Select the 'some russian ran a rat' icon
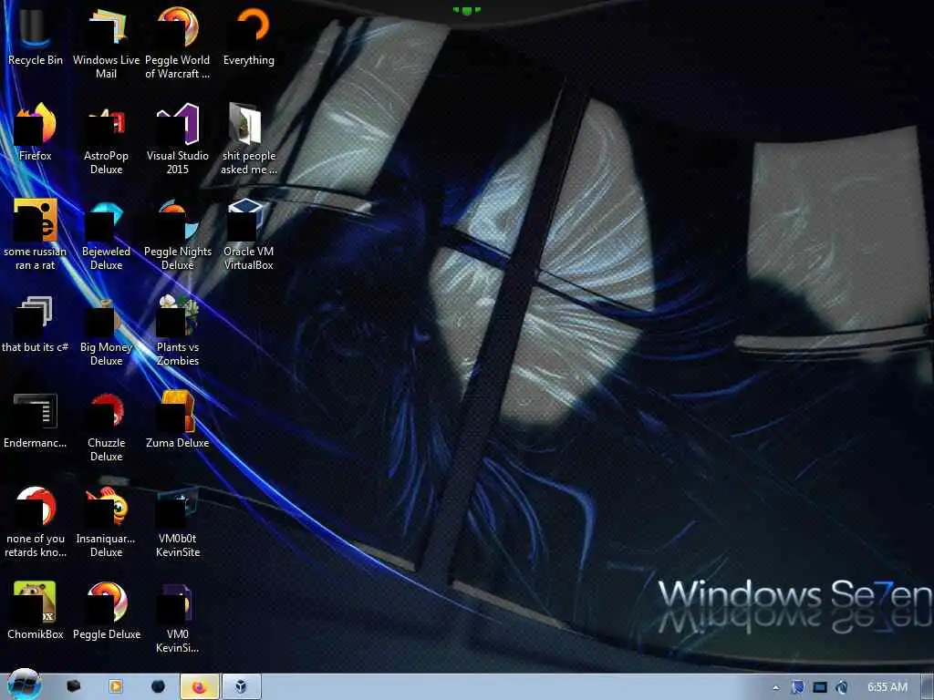This screenshot has width=934, height=700. 36,234
